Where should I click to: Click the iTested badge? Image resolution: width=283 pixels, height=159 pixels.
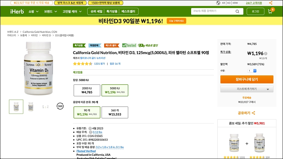[x=129, y=45]
